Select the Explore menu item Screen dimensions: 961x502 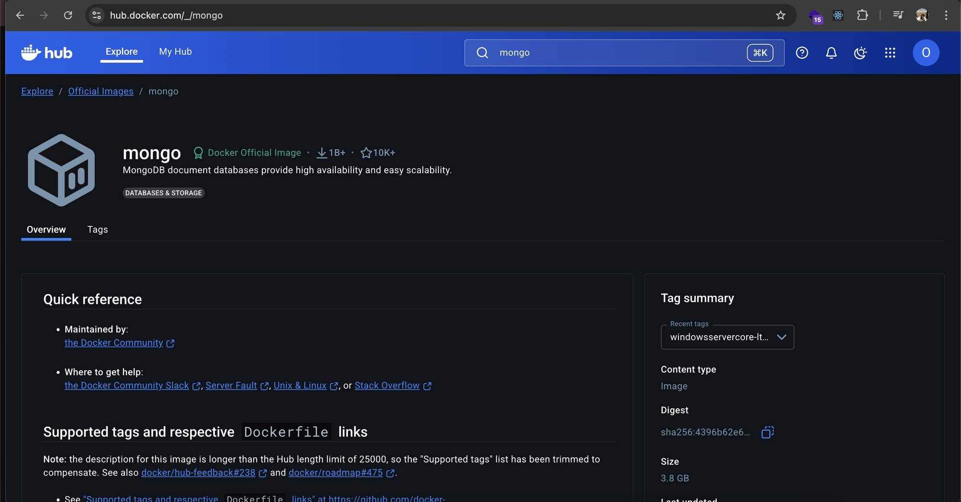pyautogui.click(x=121, y=51)
